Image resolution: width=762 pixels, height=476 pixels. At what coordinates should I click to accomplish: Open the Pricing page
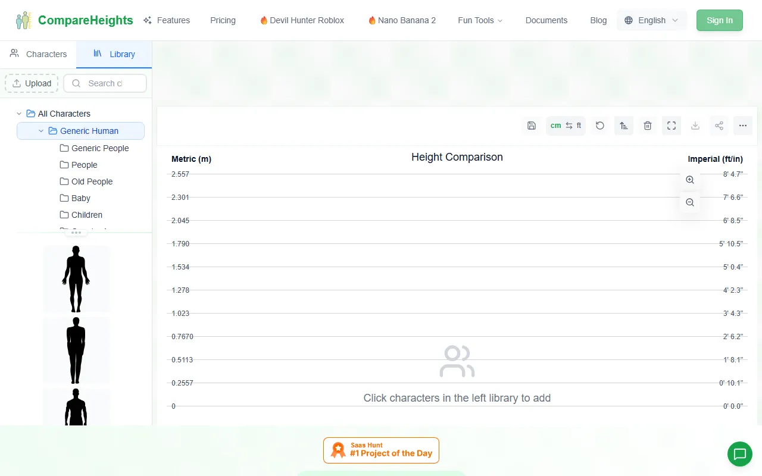coord(223,20)
